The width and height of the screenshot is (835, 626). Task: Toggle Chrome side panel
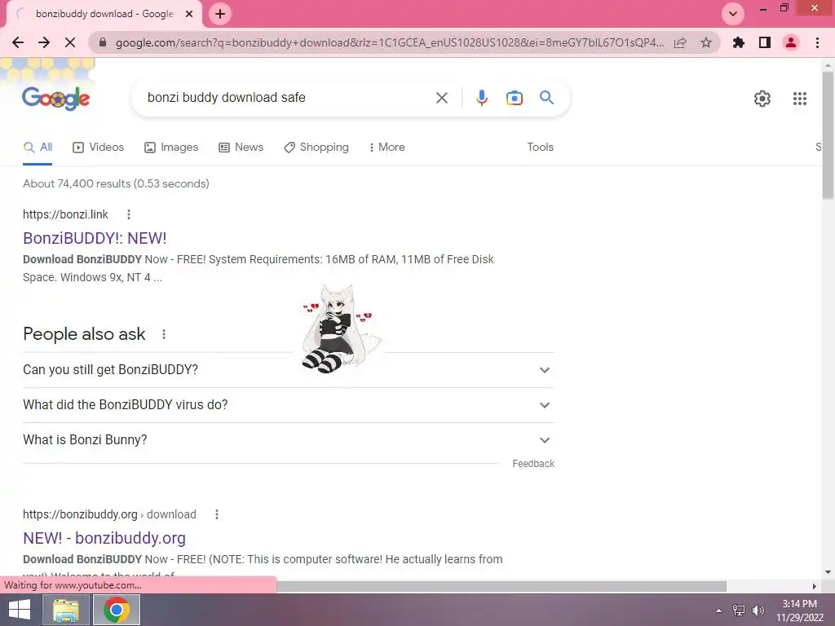pyautogui.click(x=765, y=42)
